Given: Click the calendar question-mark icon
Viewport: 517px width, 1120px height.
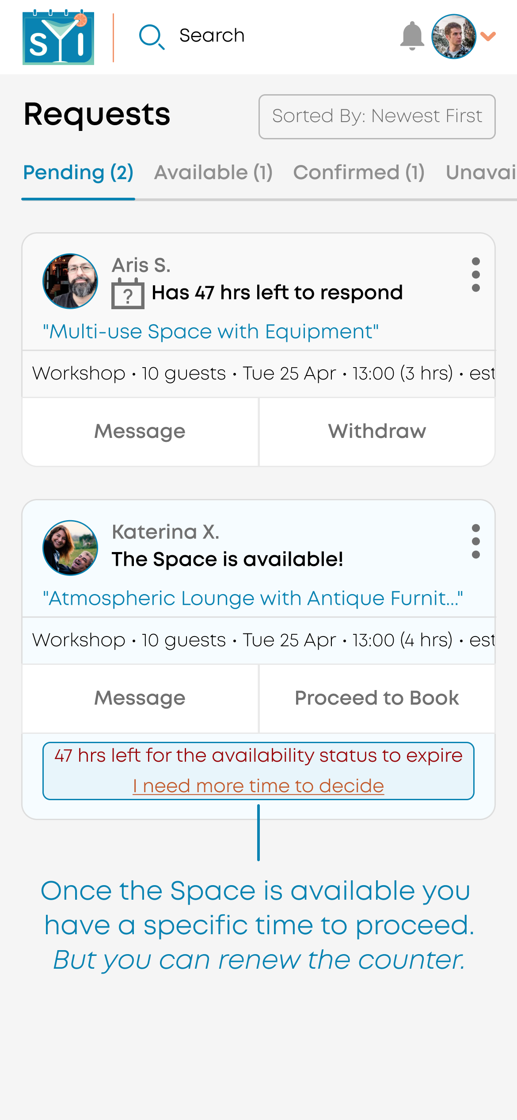Looking at the screenshot, I should coord(128,294).
